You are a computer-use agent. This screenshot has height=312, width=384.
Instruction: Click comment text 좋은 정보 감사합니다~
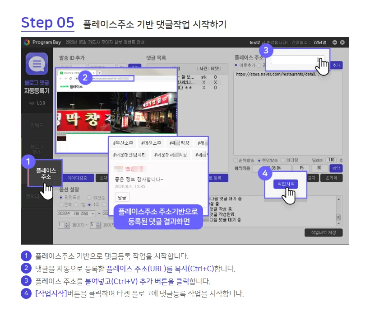[x=139, y=180]
